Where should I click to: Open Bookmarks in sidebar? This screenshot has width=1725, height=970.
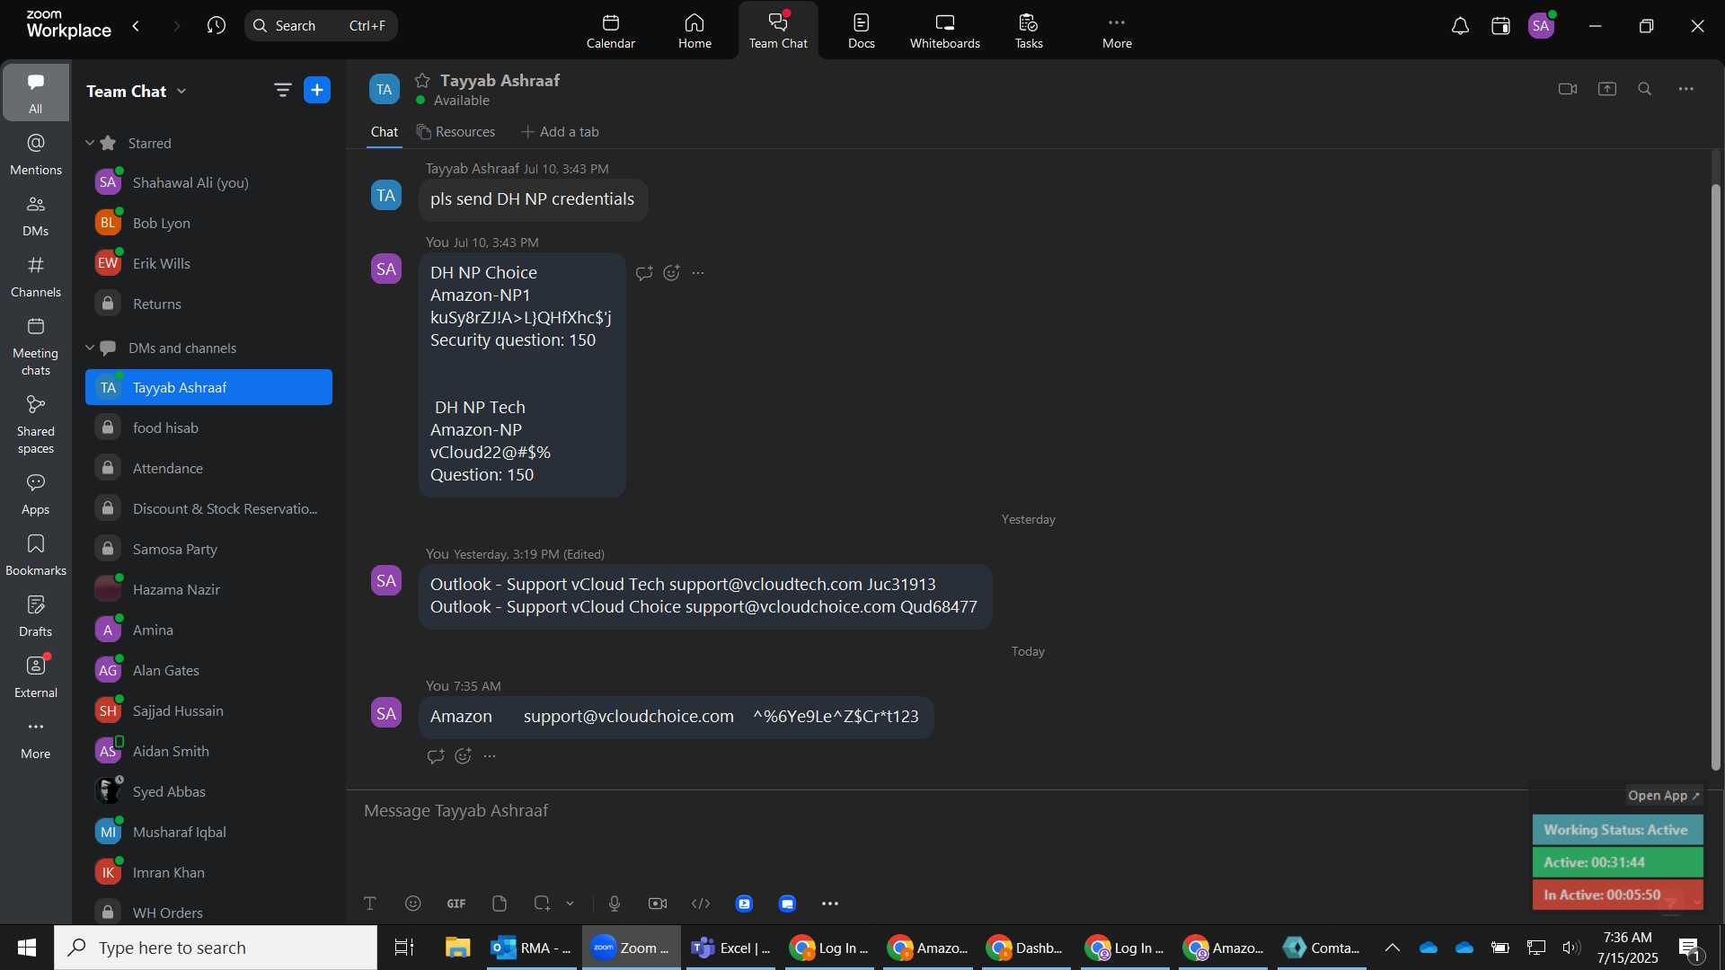pos(36,555)
